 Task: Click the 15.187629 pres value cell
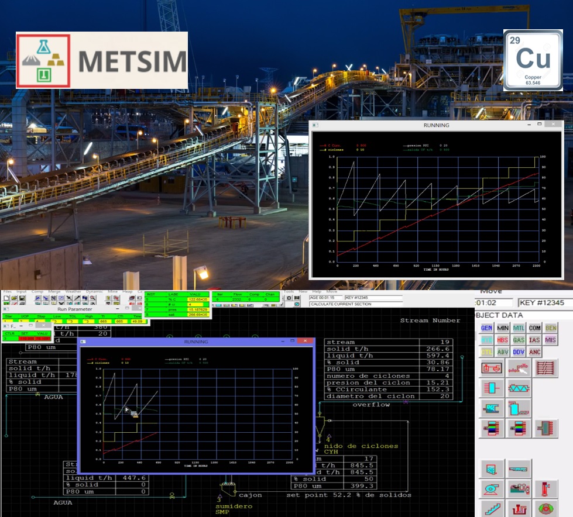point(198,309)
